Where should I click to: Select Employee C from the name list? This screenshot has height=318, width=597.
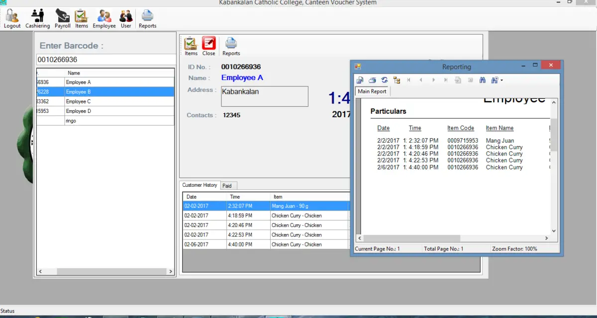point(80,101)
